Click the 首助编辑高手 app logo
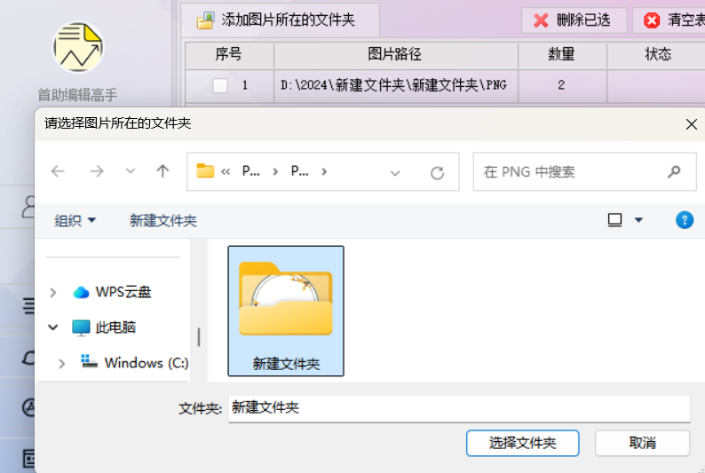705x473 pixels. [x=79, y=47]
